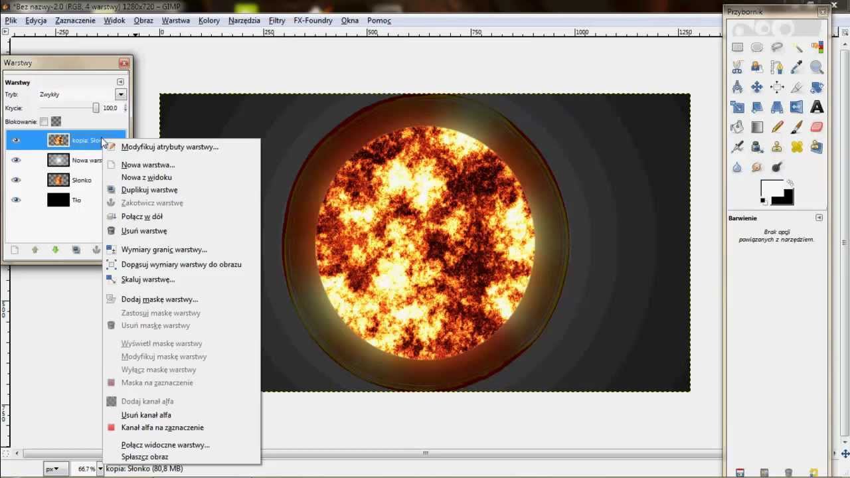850x478 pixels.
Task: Select the Bucket Fill tool
Action: point(737,127)
